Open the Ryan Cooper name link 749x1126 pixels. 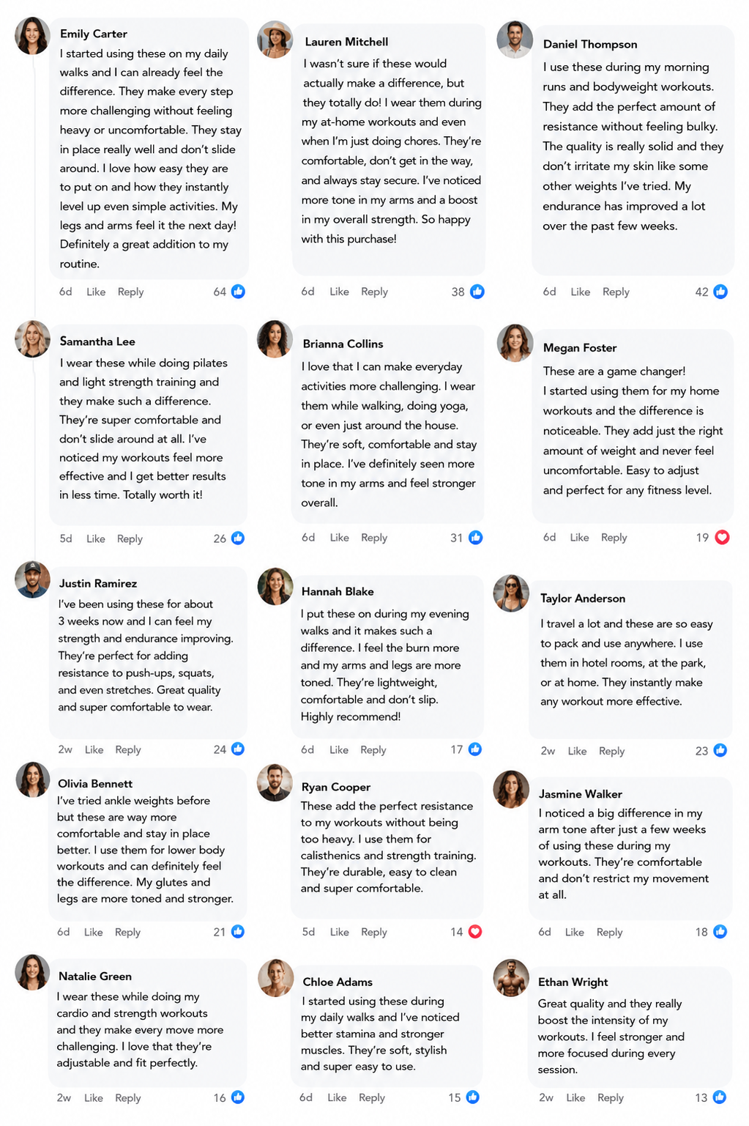[336, 788]
